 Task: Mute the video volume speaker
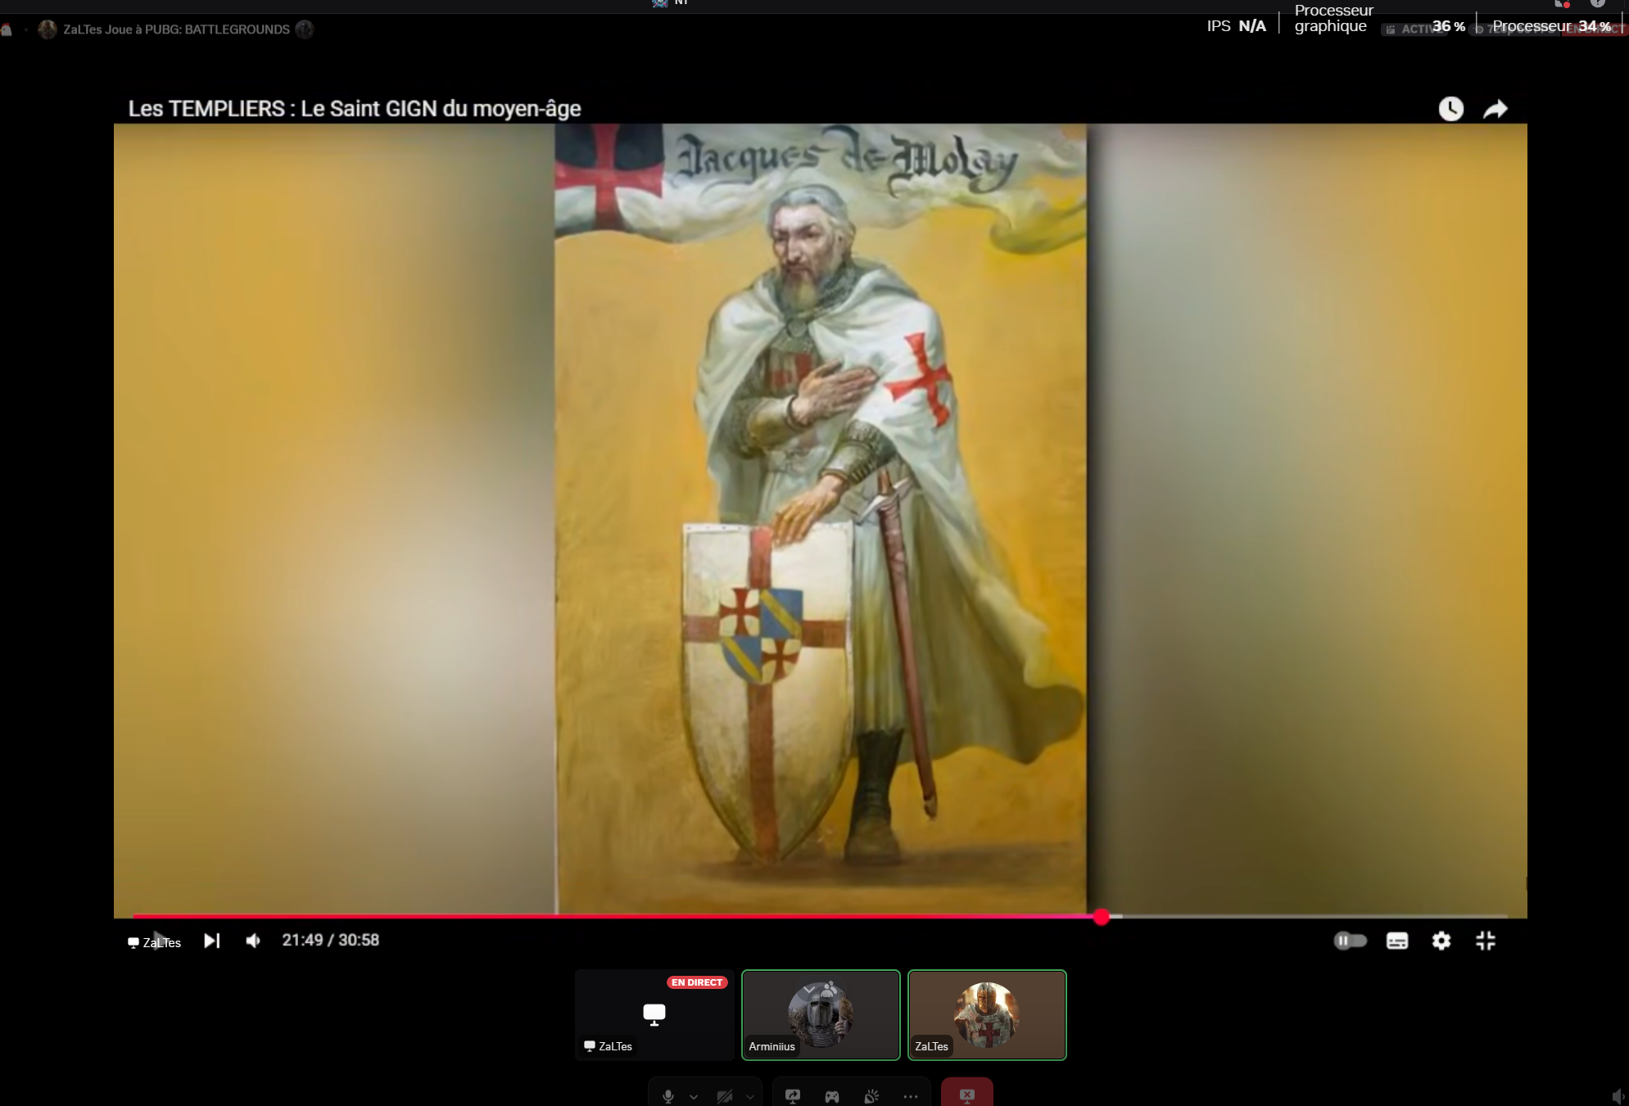(253, 941)
